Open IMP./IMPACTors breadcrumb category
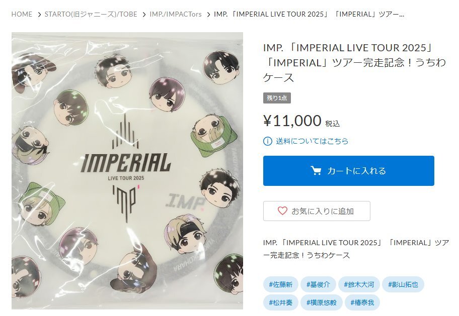This screenshot has width=459, height=316. tap(175, 15)
